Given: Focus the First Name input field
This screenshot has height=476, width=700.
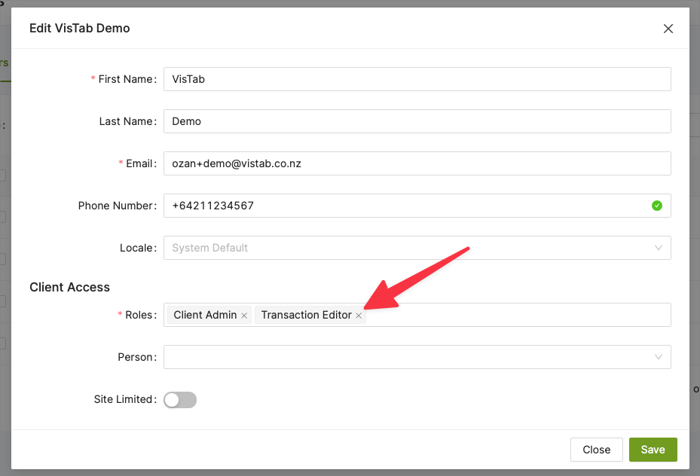Looking at the screenshot, I should pyautogui.click(x=417, y=79).
